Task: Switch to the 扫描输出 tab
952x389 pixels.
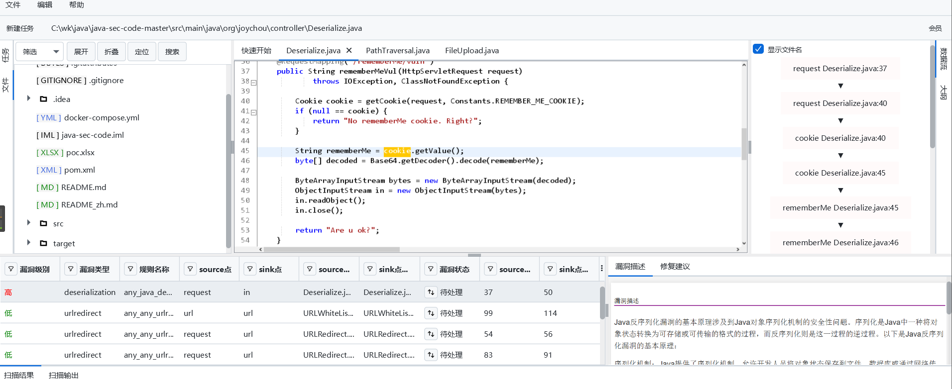Action: coord(64,375)
